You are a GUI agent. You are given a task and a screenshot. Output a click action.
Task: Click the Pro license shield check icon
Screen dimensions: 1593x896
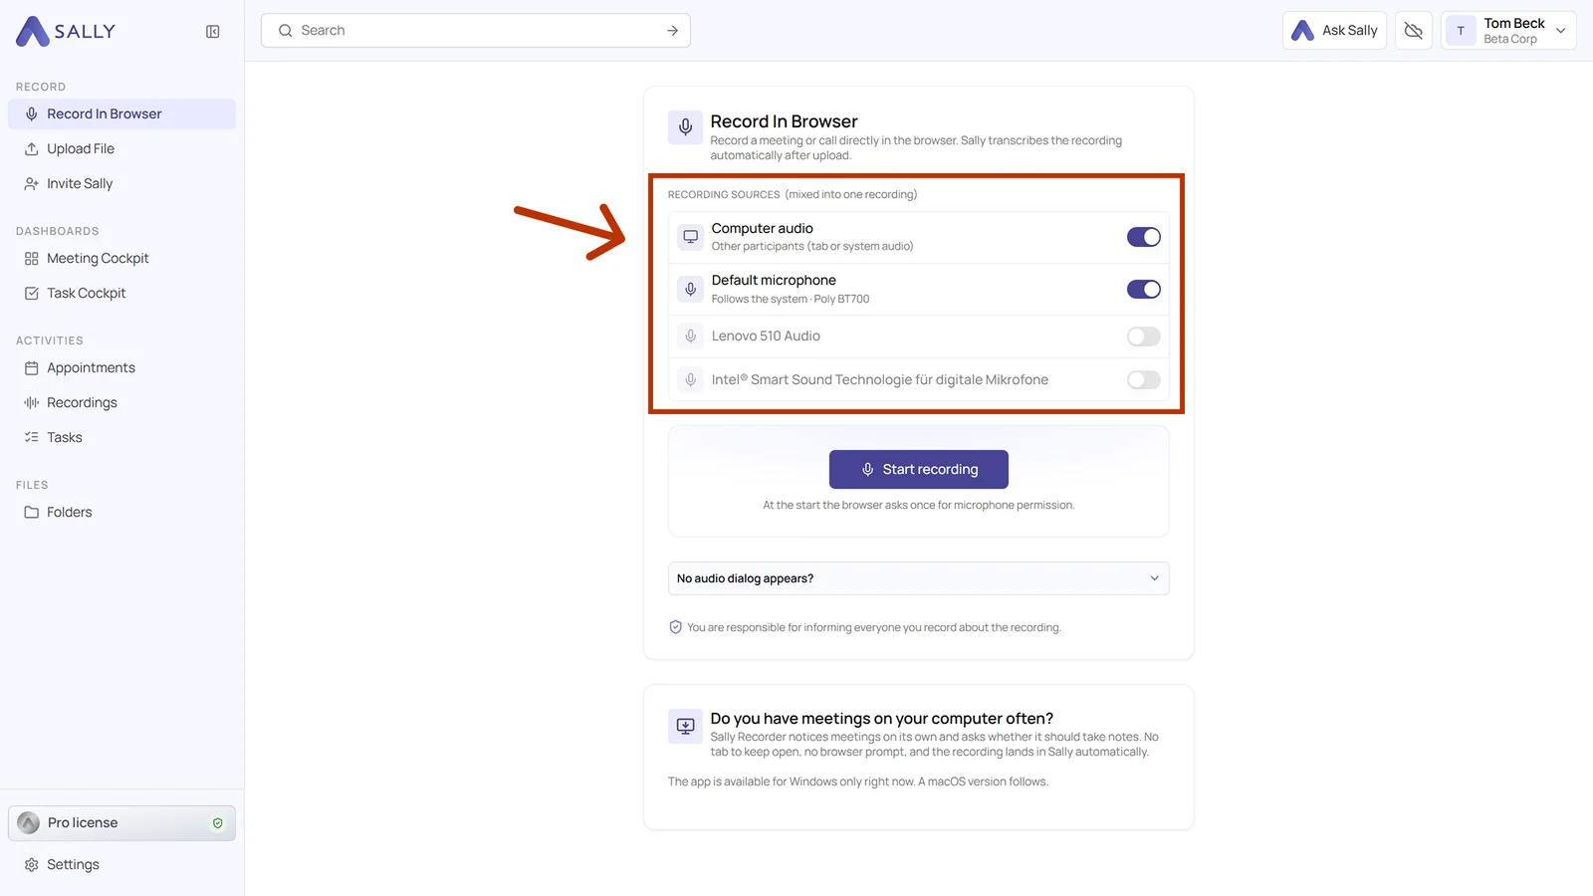click(x=218, y=823)
